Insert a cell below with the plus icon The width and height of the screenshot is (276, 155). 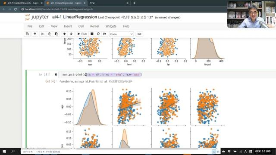coord(35,34)
